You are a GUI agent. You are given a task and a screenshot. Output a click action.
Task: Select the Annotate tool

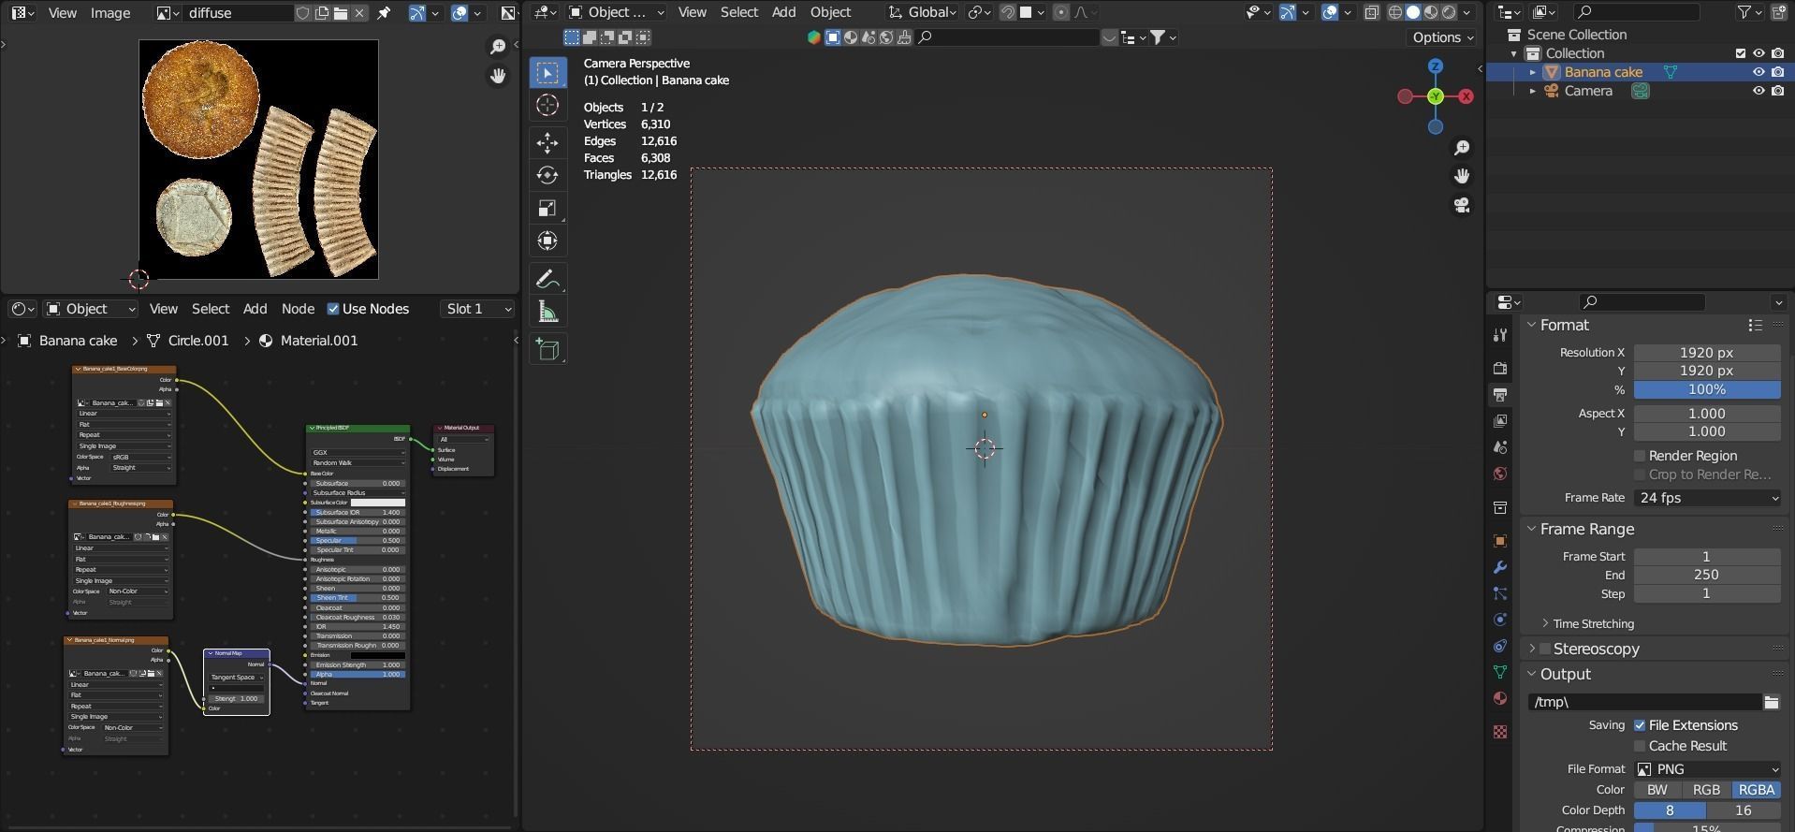click(547, 279)
